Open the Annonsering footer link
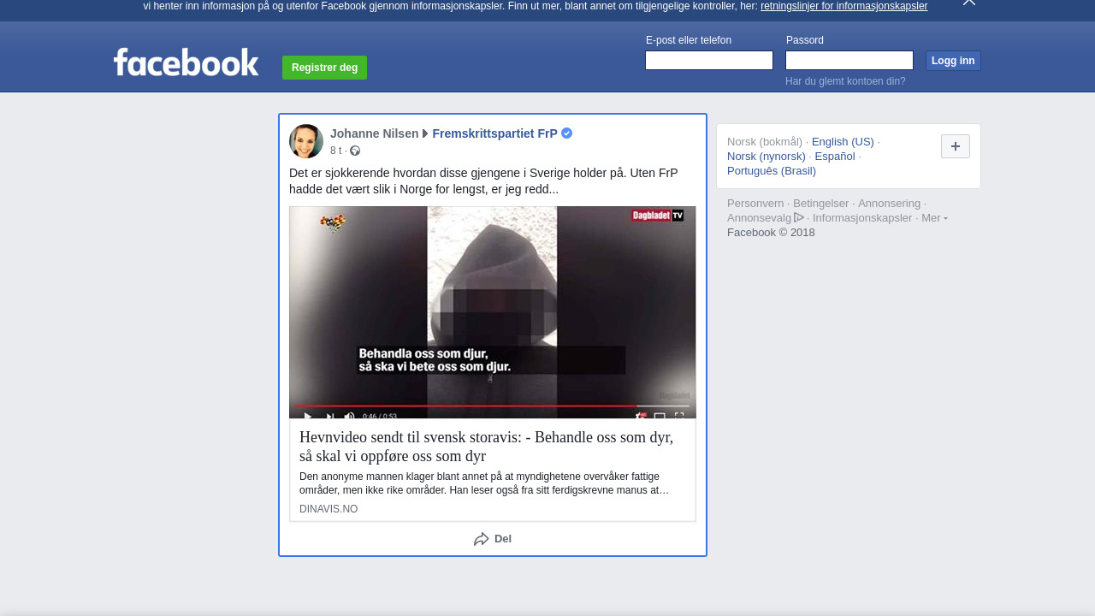 [890, 204]
